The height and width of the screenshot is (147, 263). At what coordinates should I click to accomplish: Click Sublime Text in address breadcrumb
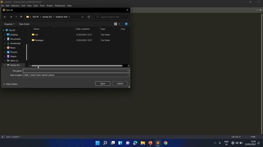click(61, 17)
